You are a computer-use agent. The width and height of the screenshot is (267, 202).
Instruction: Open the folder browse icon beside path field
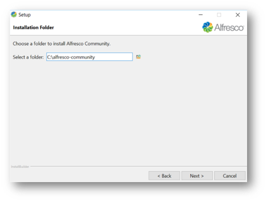coord(138,57)
